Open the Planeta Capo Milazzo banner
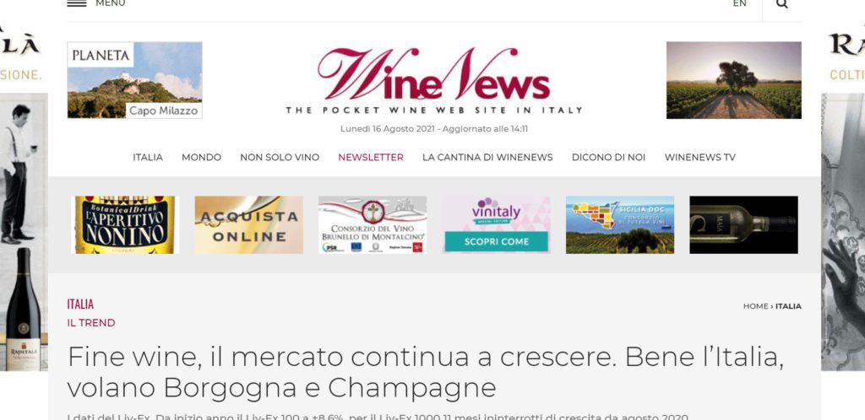Image resolution: width=865 pixels, height=420 pixels. click(134, 80)
